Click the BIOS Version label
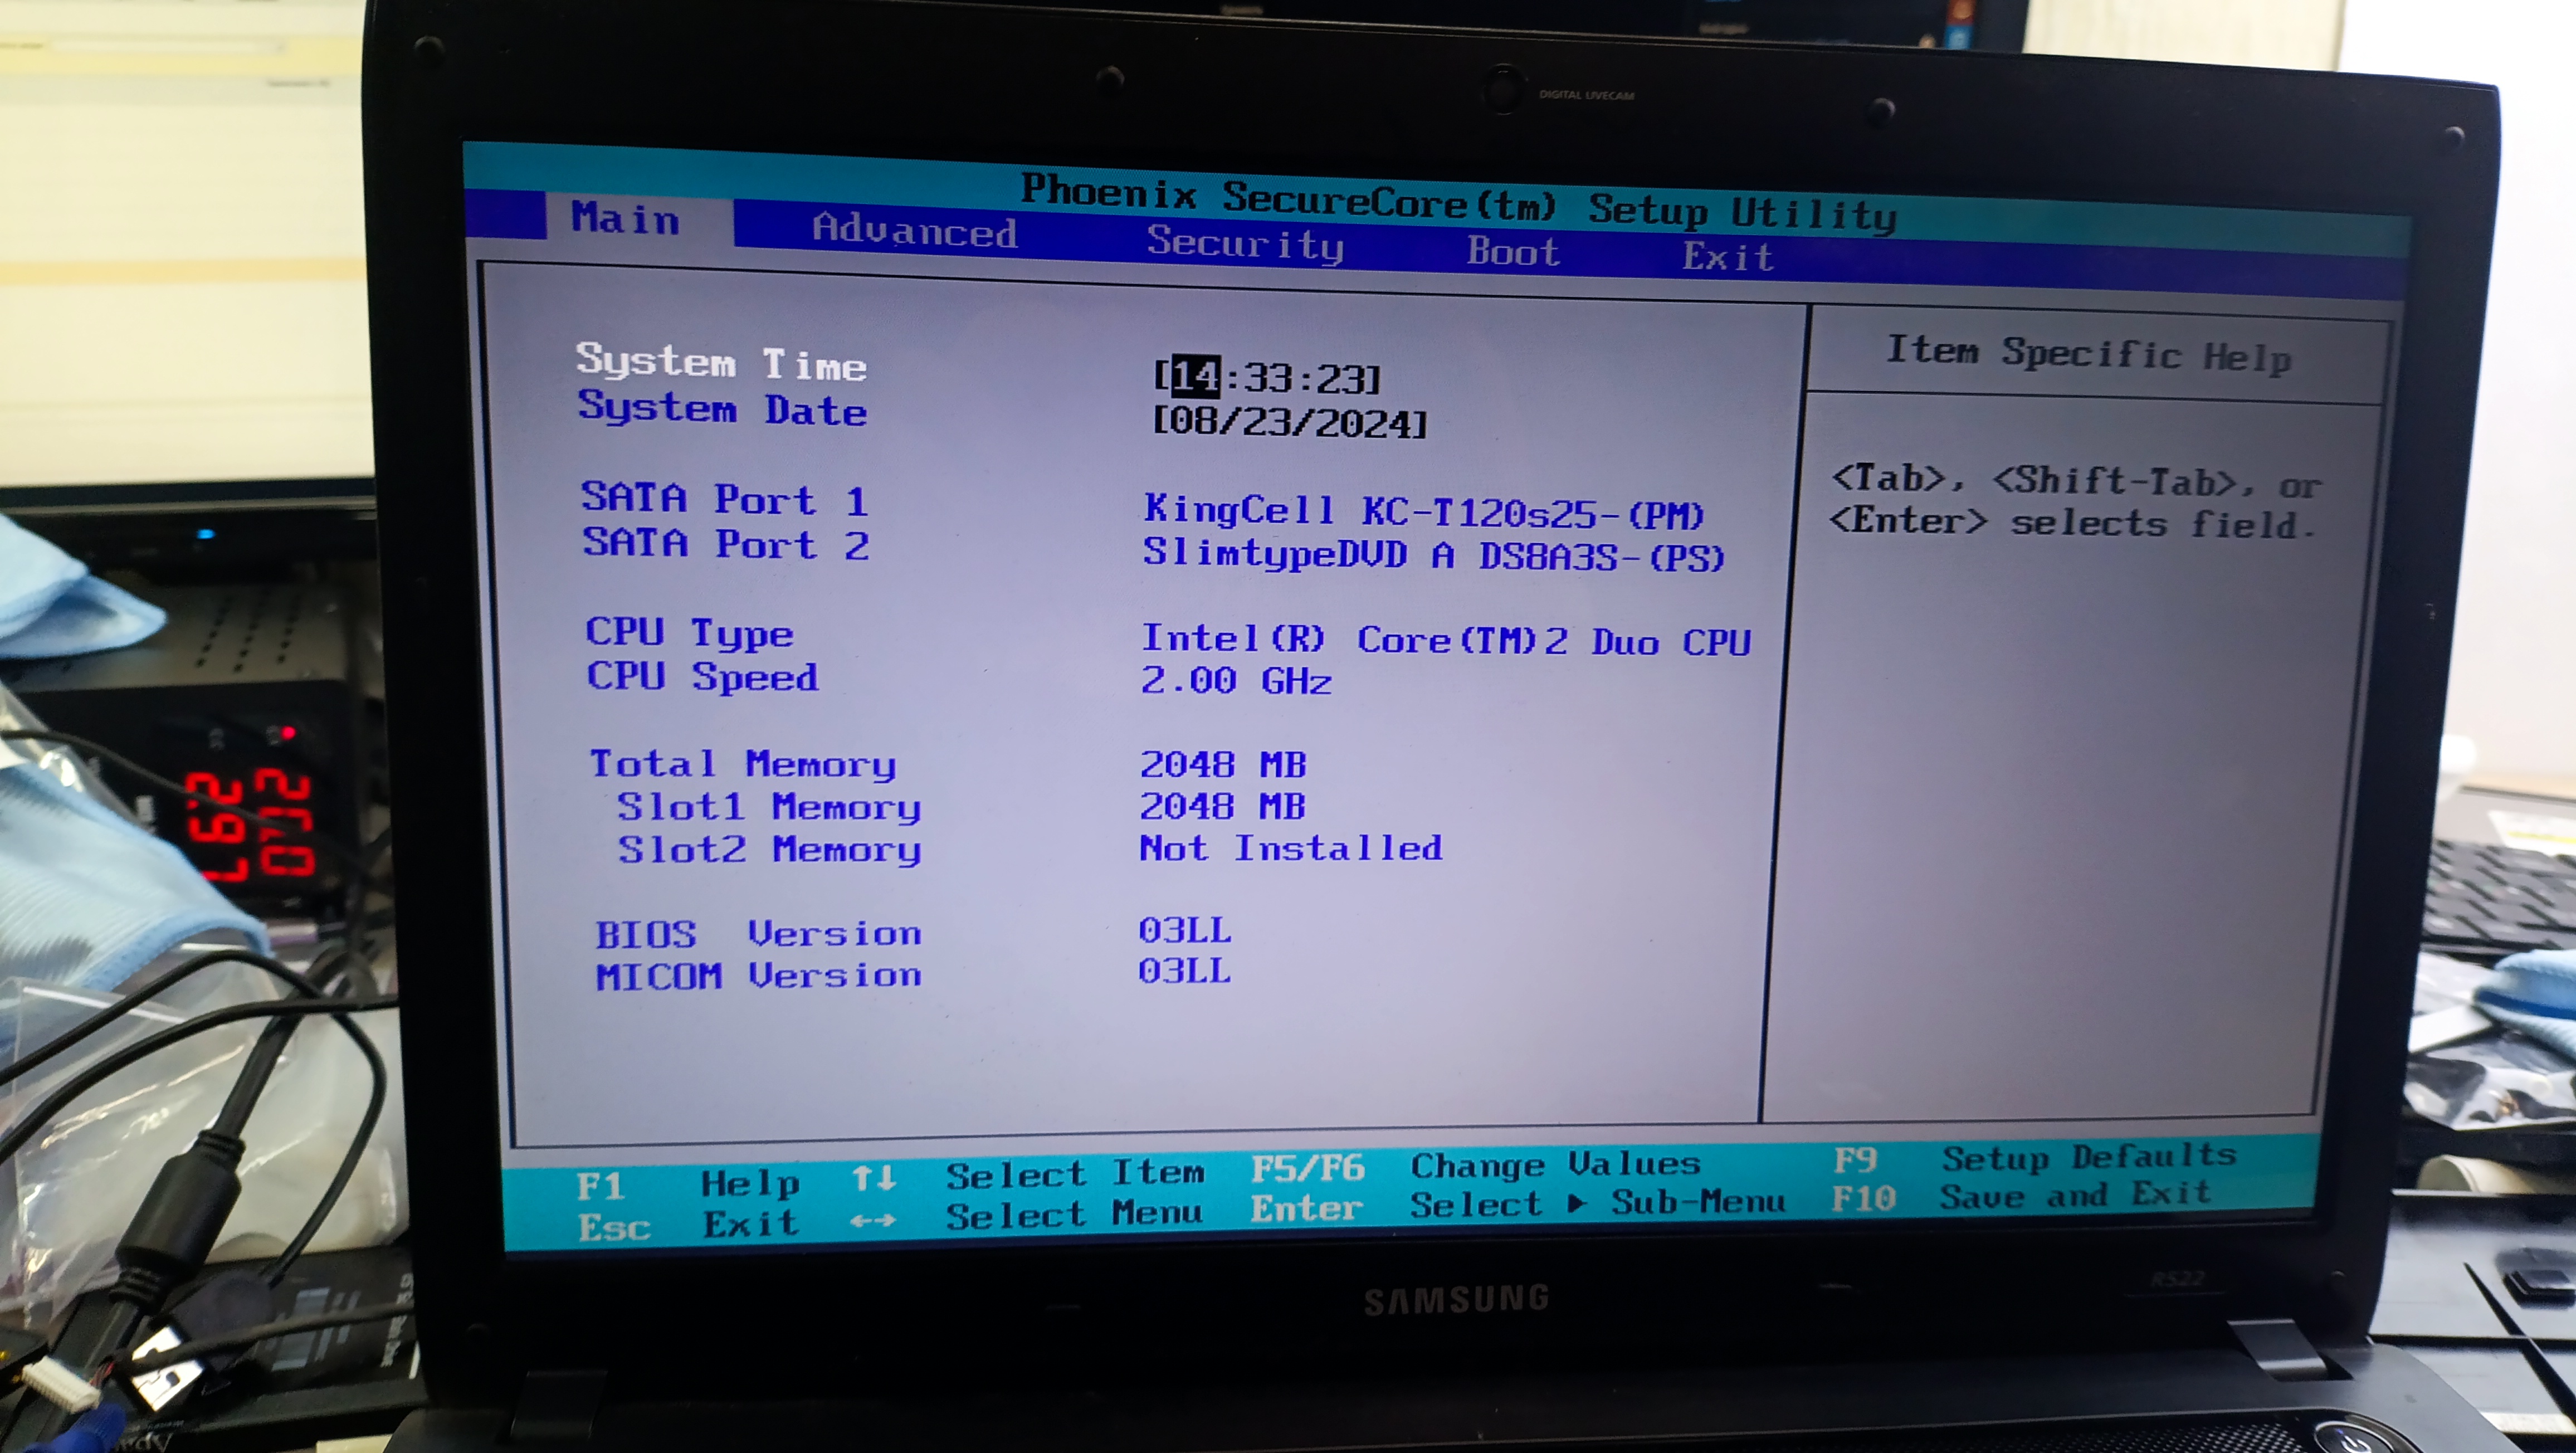This screenshot has height=1453, width=2576. (758, 934)
